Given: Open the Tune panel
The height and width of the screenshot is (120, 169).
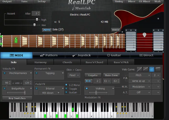Looking at the screenshot, I should (x=24, y=1).
